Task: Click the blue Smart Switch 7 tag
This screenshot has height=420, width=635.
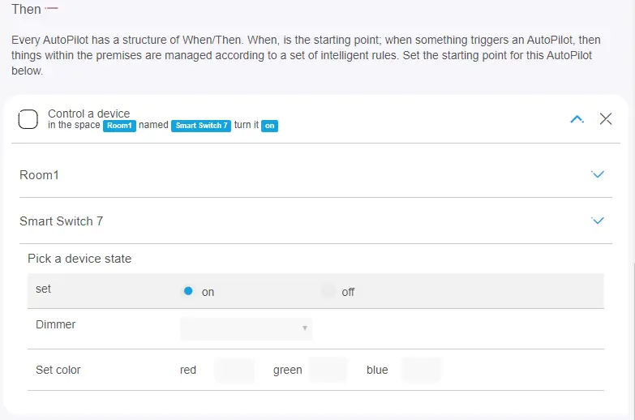Action: (x=200, y=126)
